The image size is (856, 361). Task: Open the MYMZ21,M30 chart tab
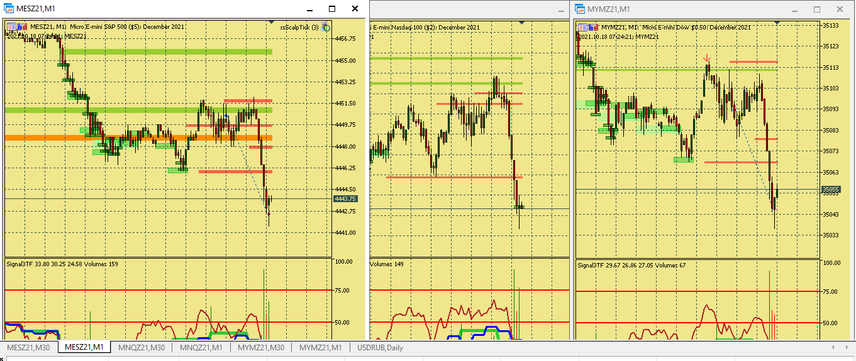pos(261,347)
